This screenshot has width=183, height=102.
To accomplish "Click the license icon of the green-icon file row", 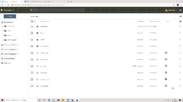I will pos(166,79).
